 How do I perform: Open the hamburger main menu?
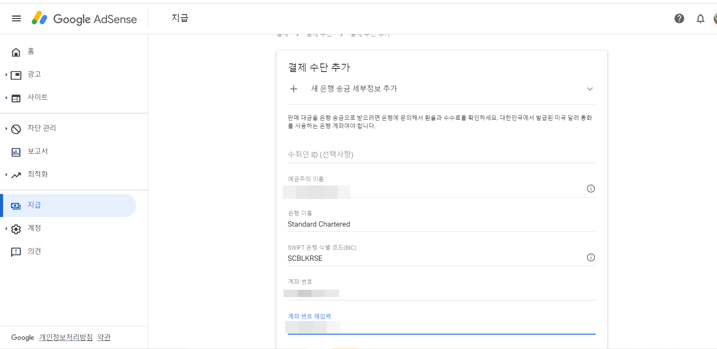(16, 18)
